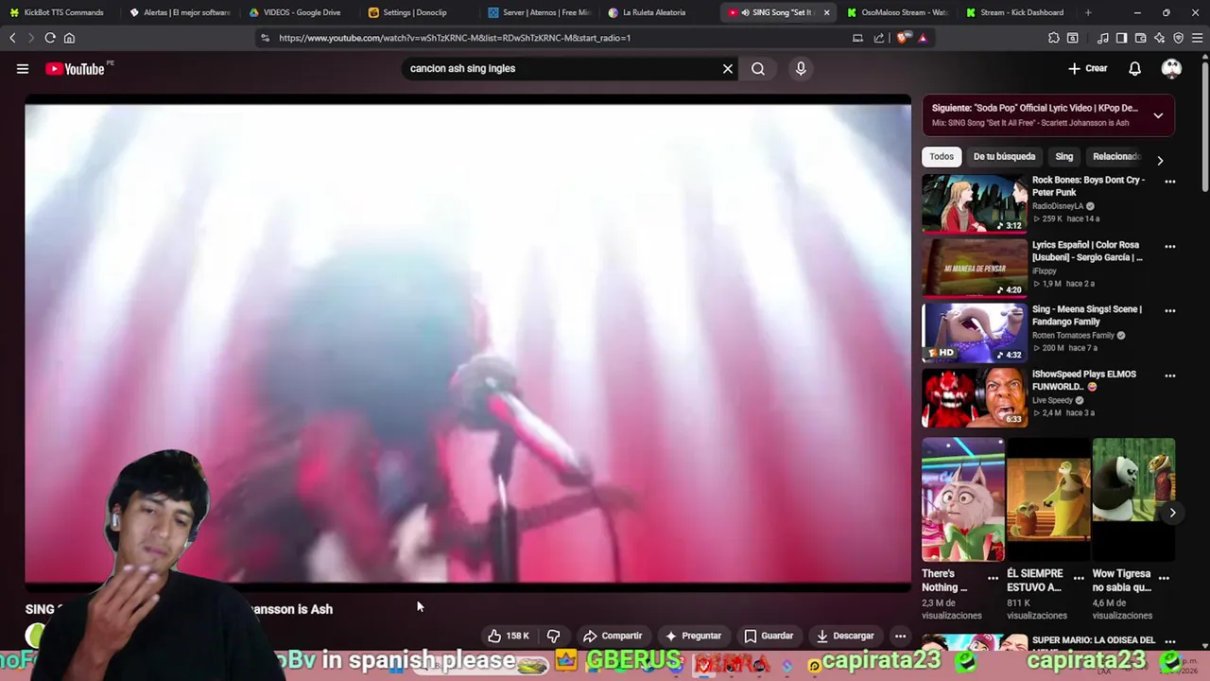Open the ÉL SIEMPRE ESTUVO short
Screen dimensions: 1210x681
(1047, 499)
